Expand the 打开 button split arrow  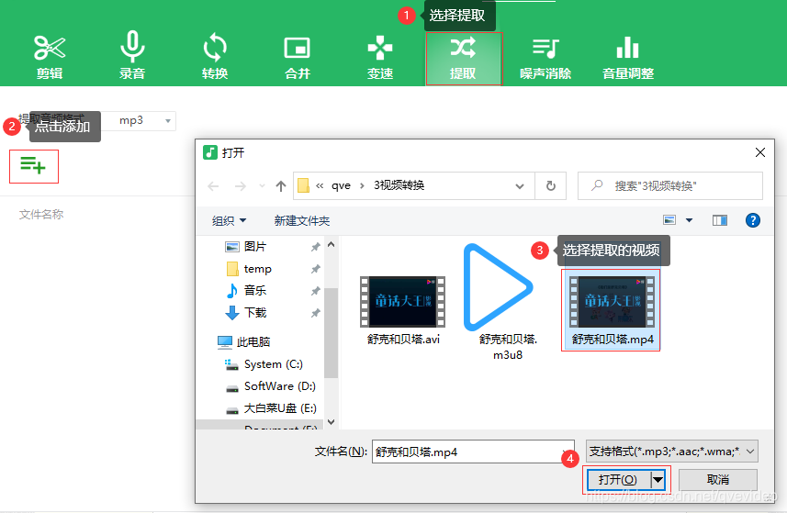pos(658,480)
